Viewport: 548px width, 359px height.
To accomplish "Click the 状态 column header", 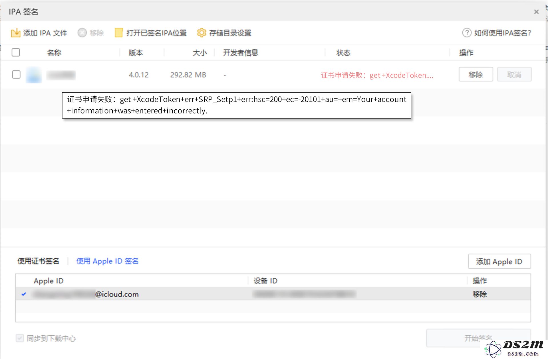I will (343, 53).
